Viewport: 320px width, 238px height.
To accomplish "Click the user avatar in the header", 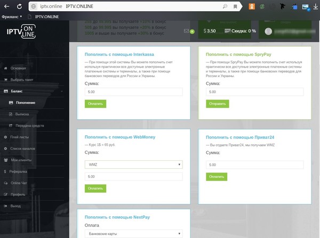I will 268,31.
